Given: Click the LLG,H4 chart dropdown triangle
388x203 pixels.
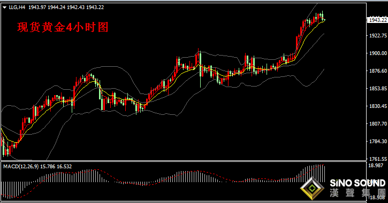Looking at the screenshot, I should tap(4, 7).
